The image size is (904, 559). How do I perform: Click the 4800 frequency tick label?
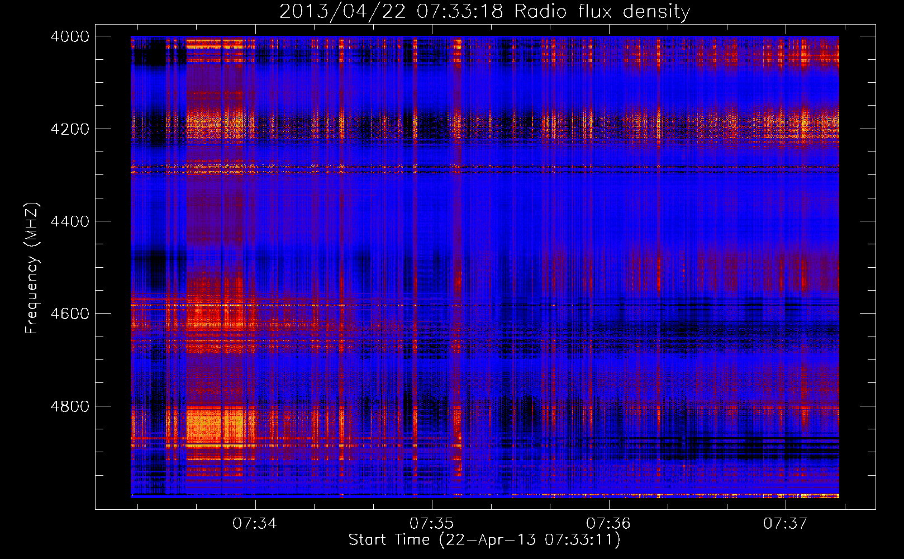click(x=70, y=406)
